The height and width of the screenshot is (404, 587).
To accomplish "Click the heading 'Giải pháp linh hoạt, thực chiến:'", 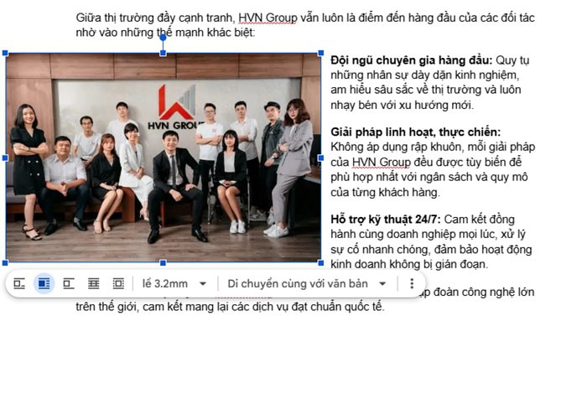I will tap(416, 132).
